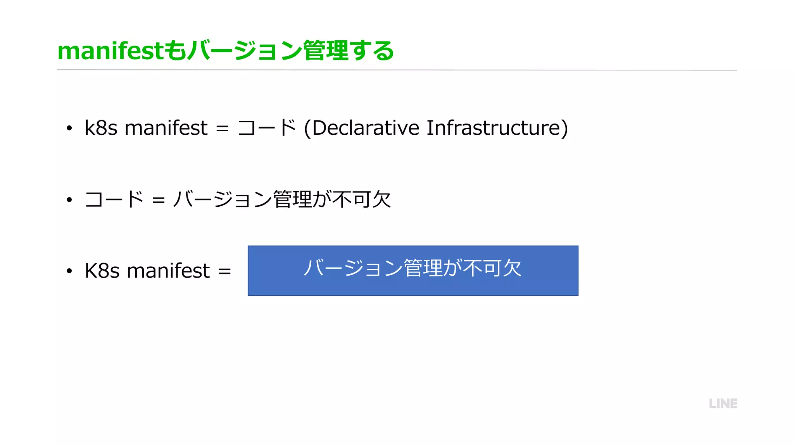Click the equals sign in third bullet

tap(224, 271)
